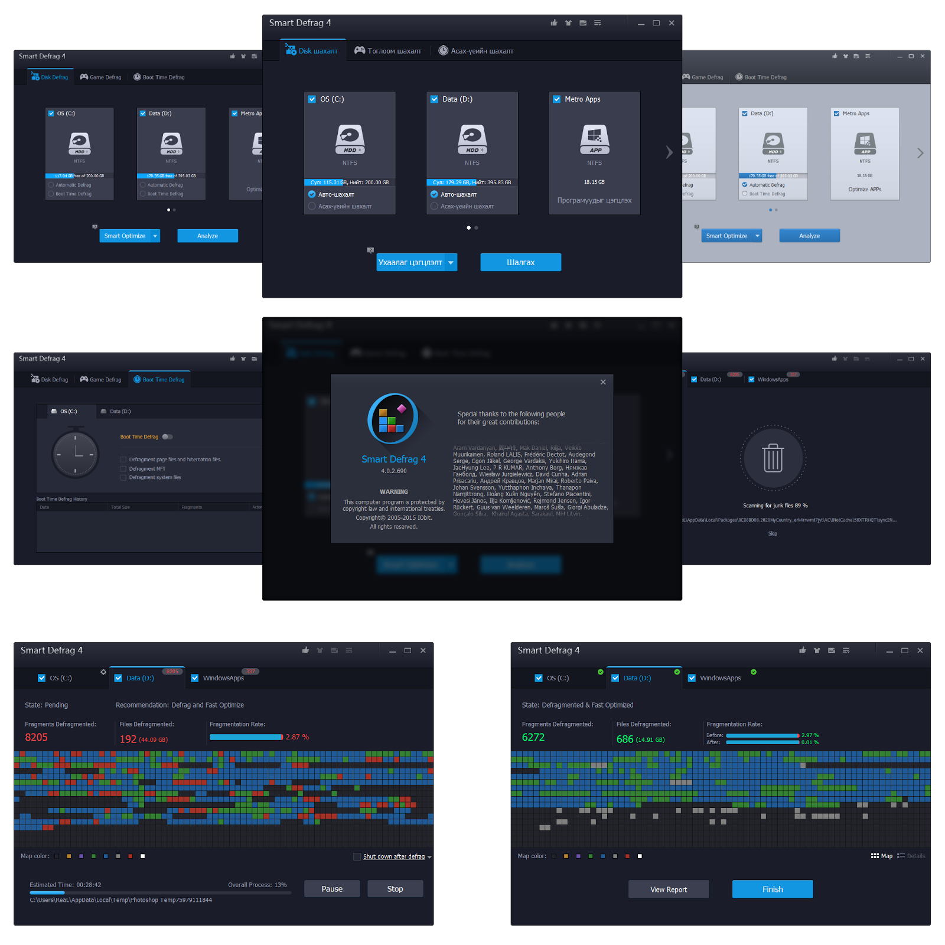The image size is (945, 945).
Task: Toggle the Boot Time Defrag switch
Action: [x=168, y=437]
